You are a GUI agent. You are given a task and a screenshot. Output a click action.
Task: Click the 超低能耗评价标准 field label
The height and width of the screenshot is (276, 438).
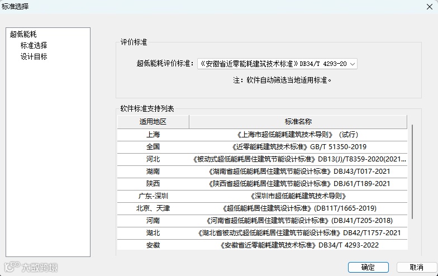point(165,64)
